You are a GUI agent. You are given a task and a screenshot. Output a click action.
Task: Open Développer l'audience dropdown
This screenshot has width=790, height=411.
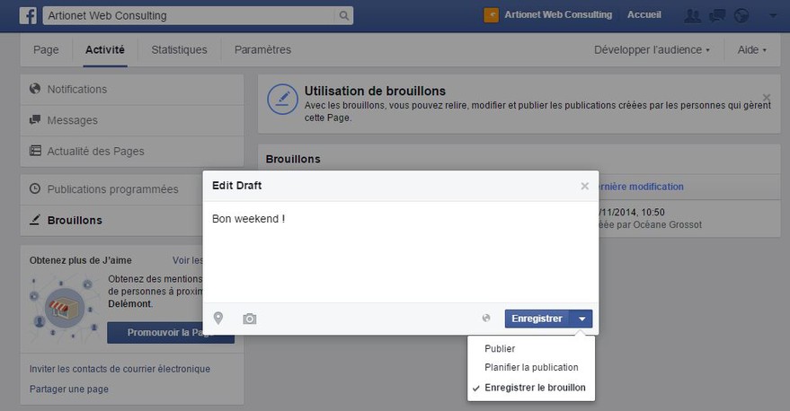pos(652,49)
